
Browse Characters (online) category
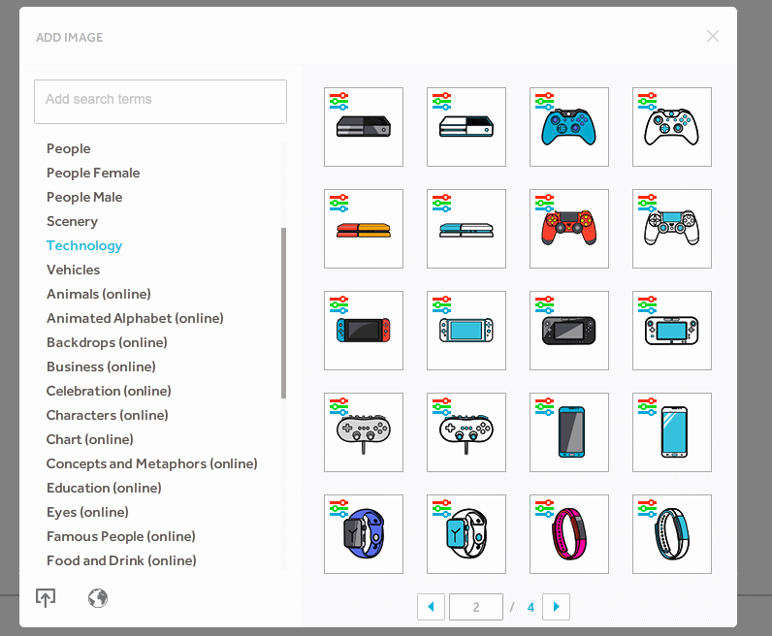tap(108, 415)
